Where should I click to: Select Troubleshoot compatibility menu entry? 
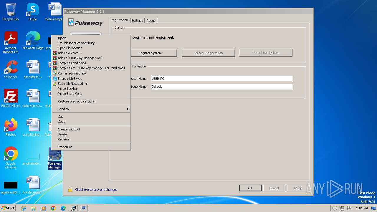point(91,43)
